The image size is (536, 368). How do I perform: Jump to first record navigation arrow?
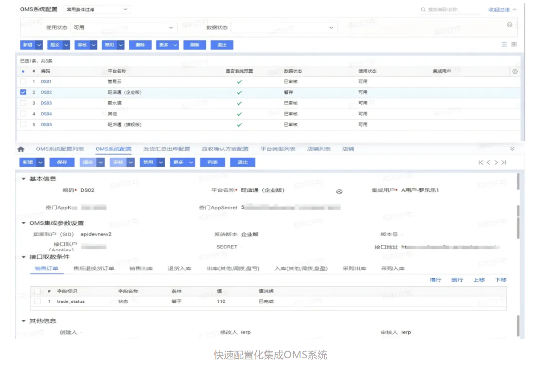(x=480, y=163)
